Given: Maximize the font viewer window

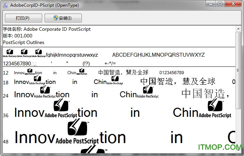Looking at the screenshot, I should [220, 4].
